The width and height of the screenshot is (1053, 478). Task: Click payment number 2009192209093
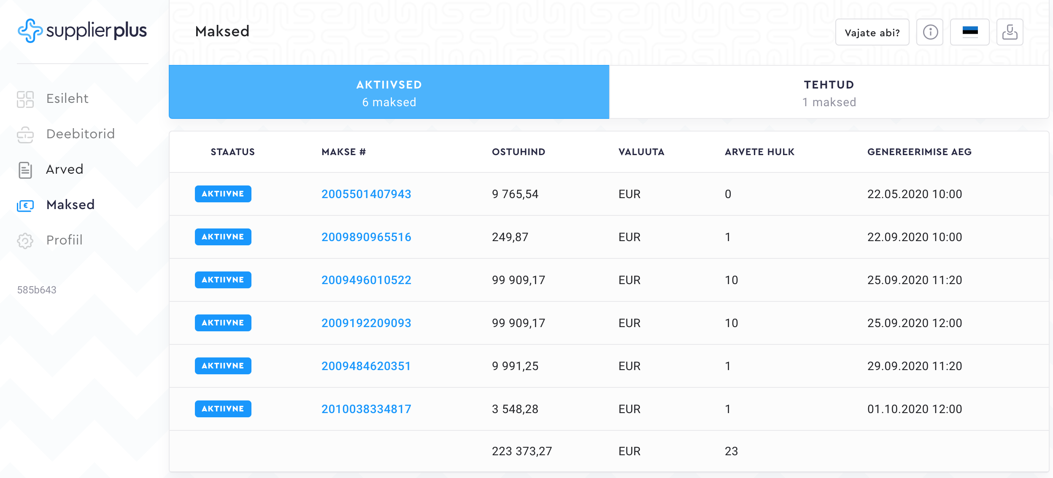[366, 323]
